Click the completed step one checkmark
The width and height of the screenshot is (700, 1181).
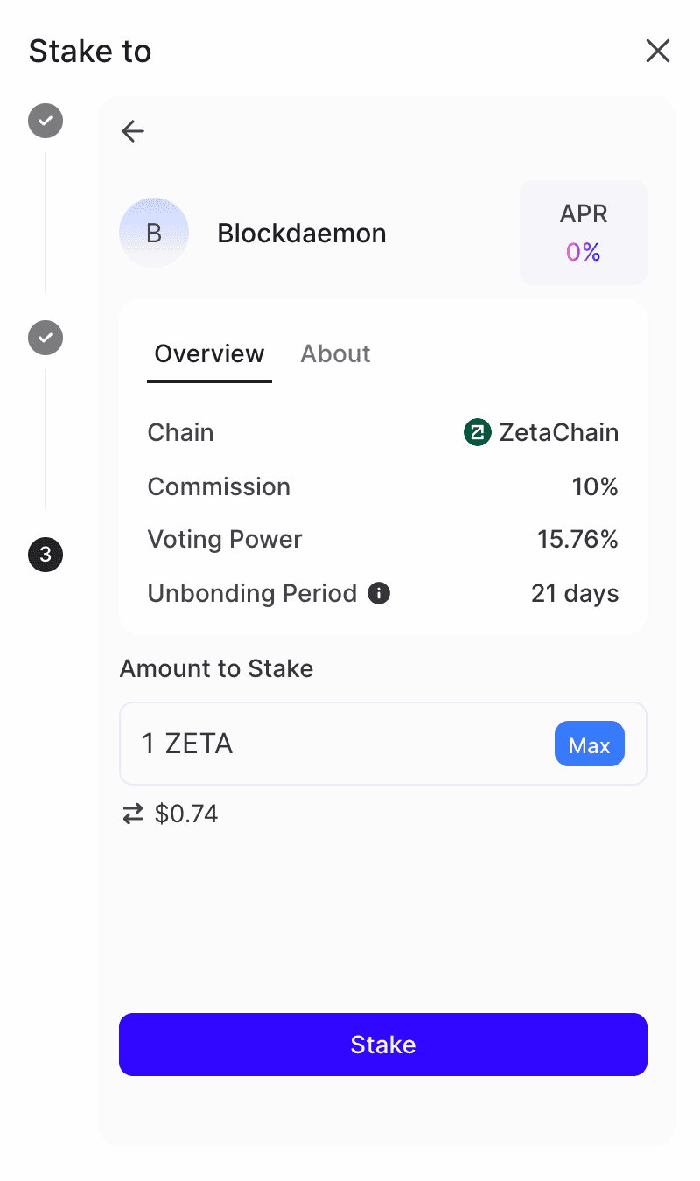45,121
